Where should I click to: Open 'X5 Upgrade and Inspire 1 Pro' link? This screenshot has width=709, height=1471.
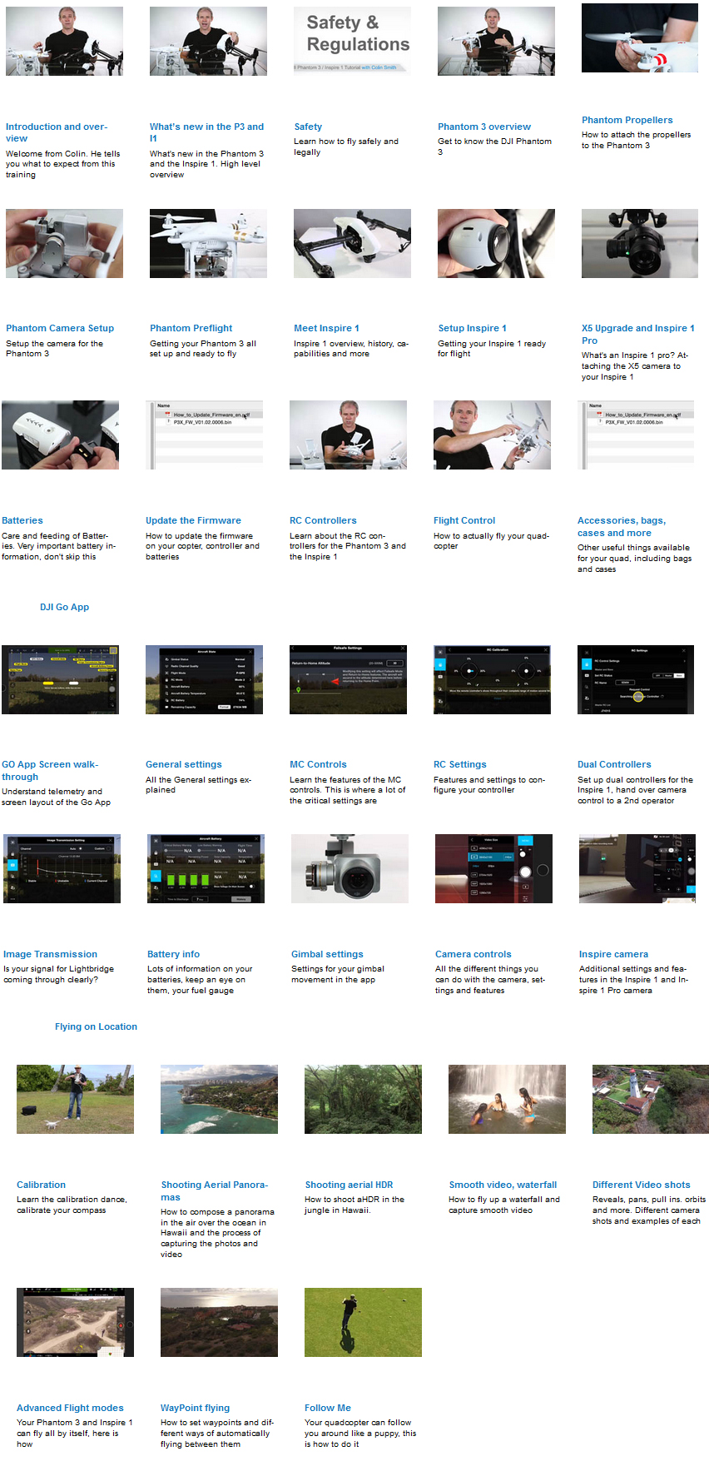(x=638, y=334)
